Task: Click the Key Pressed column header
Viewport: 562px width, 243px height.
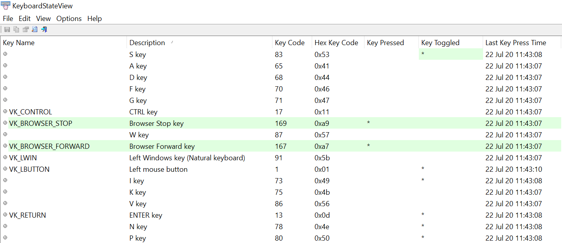Action: point(385,42)
